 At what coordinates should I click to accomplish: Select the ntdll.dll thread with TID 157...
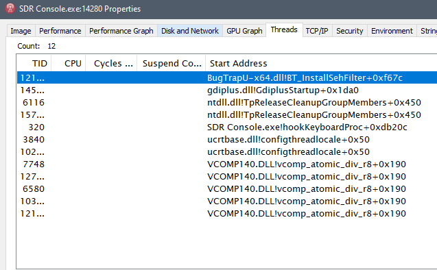(227, 114)
